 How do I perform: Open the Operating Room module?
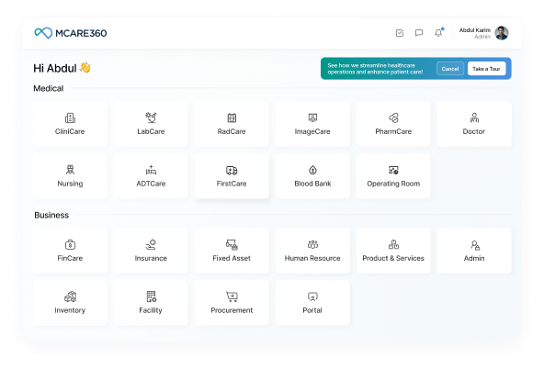[393, 176]
